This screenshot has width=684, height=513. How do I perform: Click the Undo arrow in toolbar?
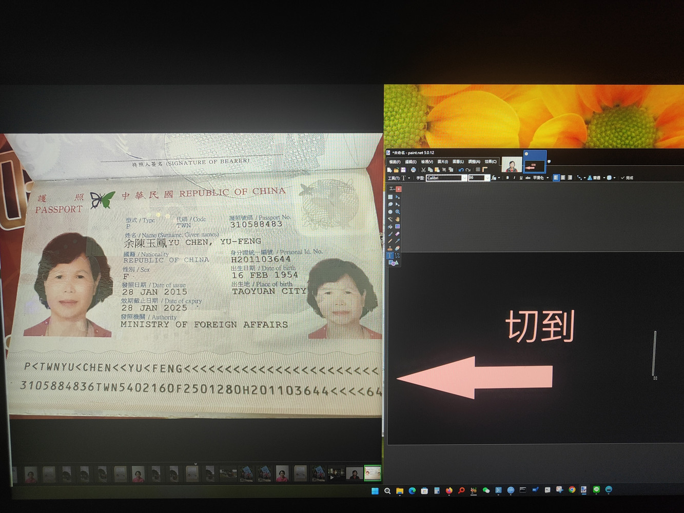pos(461,170)
